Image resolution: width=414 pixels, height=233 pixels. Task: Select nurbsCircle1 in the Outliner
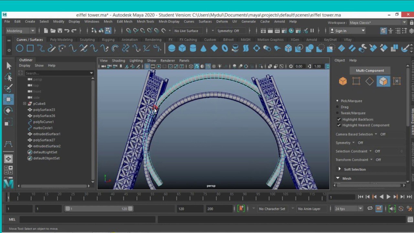point(43,128)
